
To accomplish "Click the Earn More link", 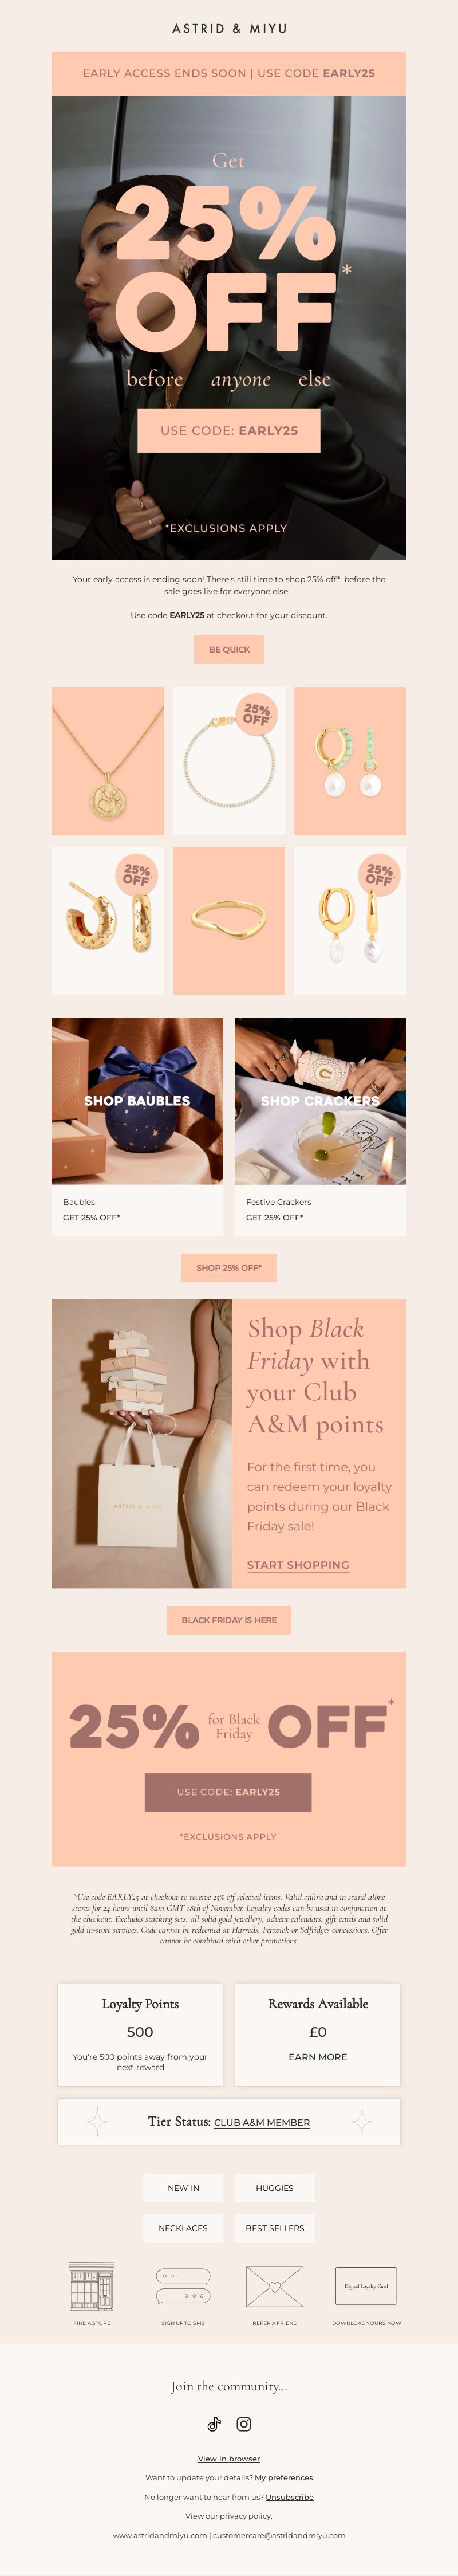I will [x=318, y=2057].
